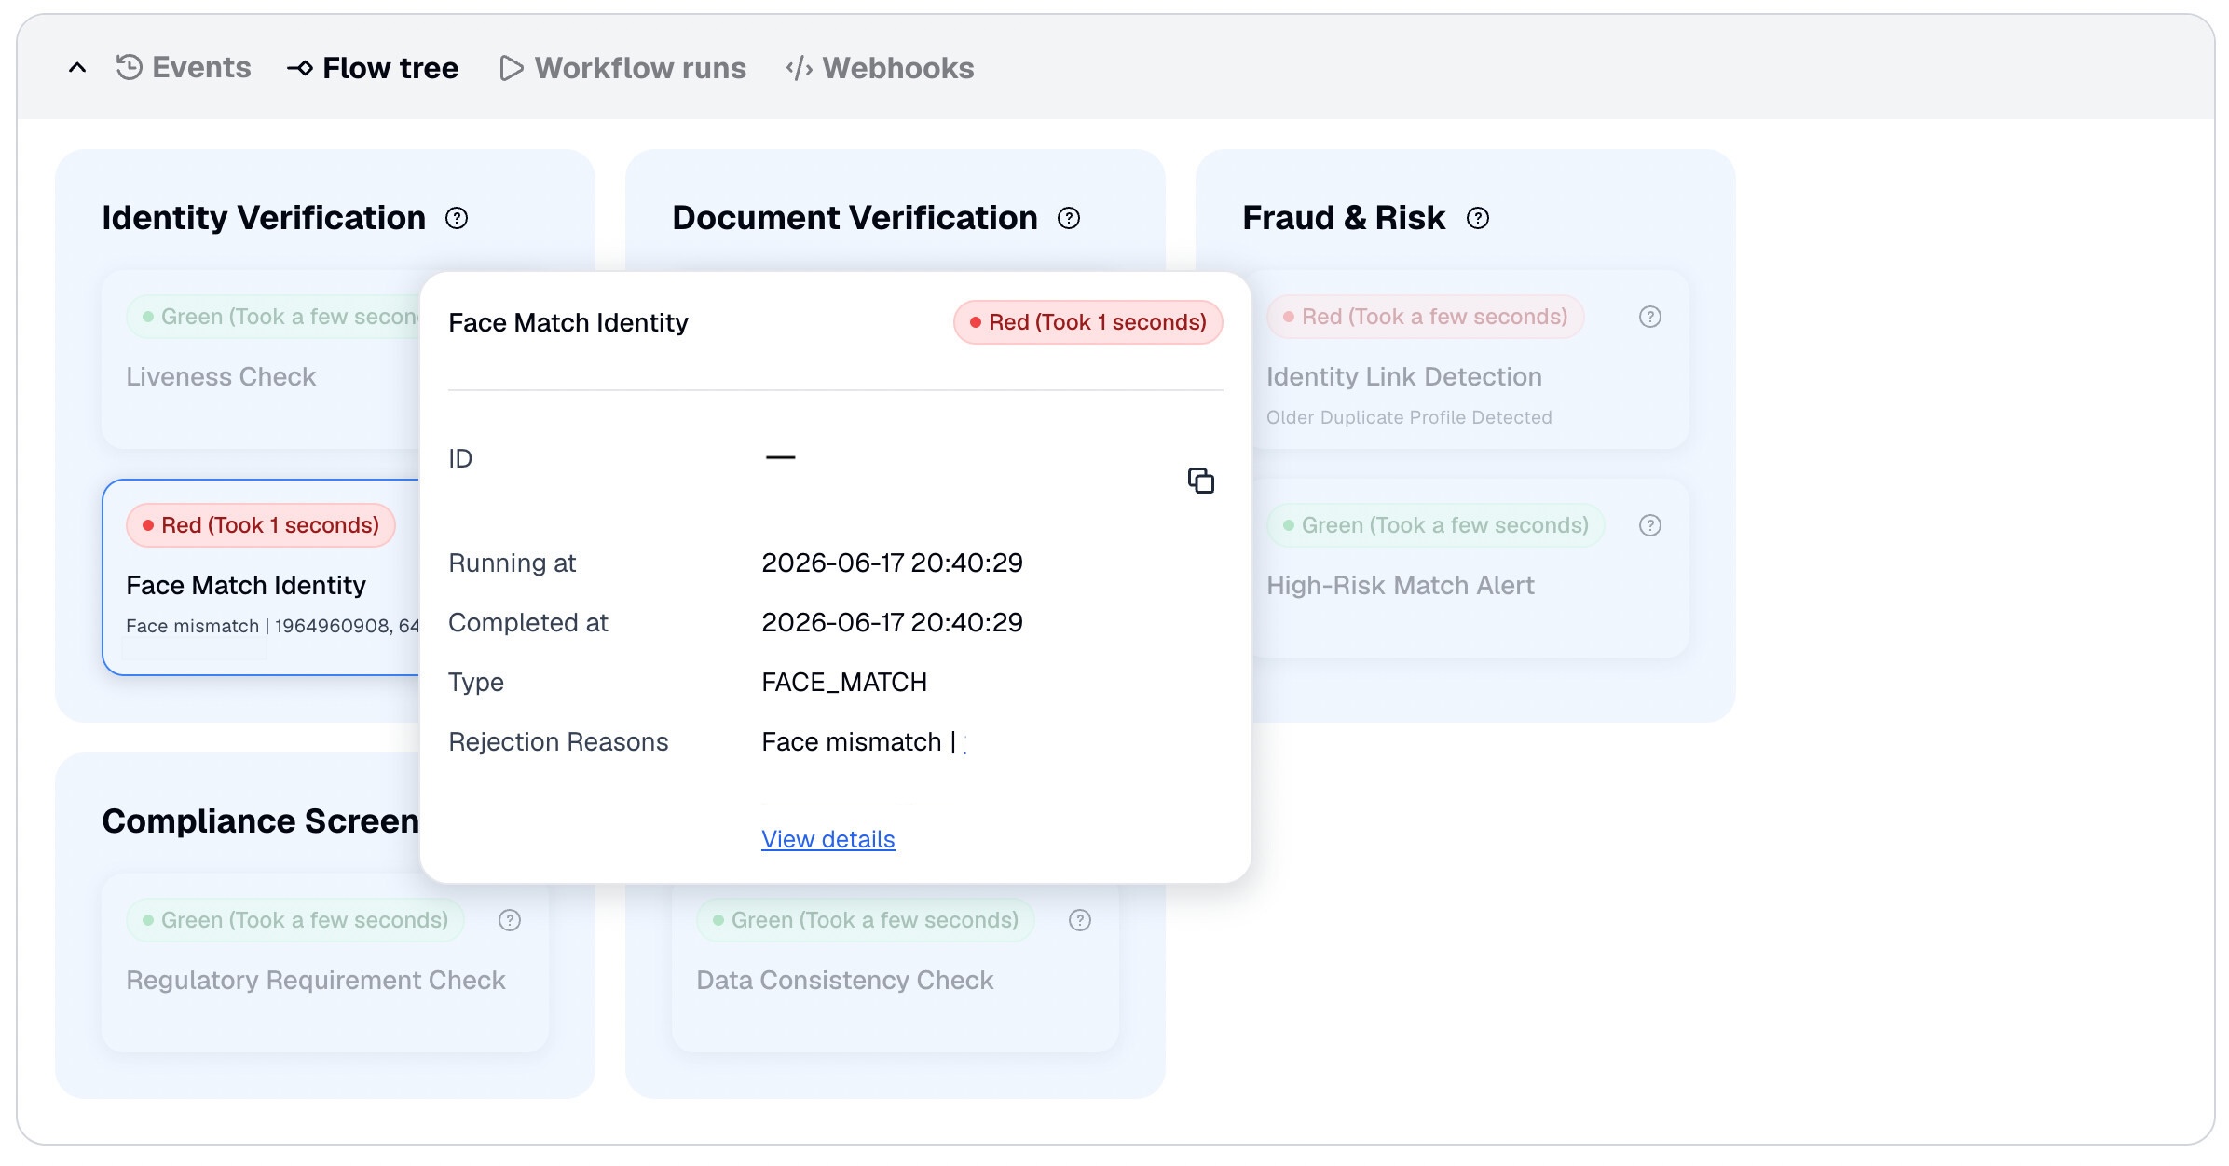Click help icon on High-Risk Match Alert card
This screenshot has height=1166, width=2229.
(x=1650, y=525)
